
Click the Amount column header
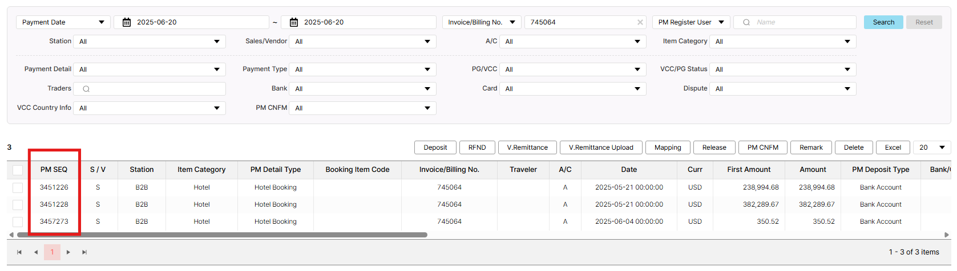pos(813,170)
